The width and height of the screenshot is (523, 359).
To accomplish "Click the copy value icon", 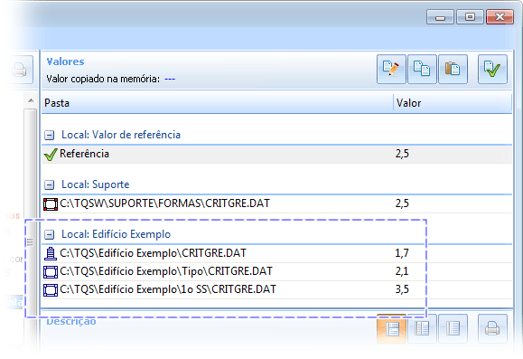I will click(x=422, y=69).
